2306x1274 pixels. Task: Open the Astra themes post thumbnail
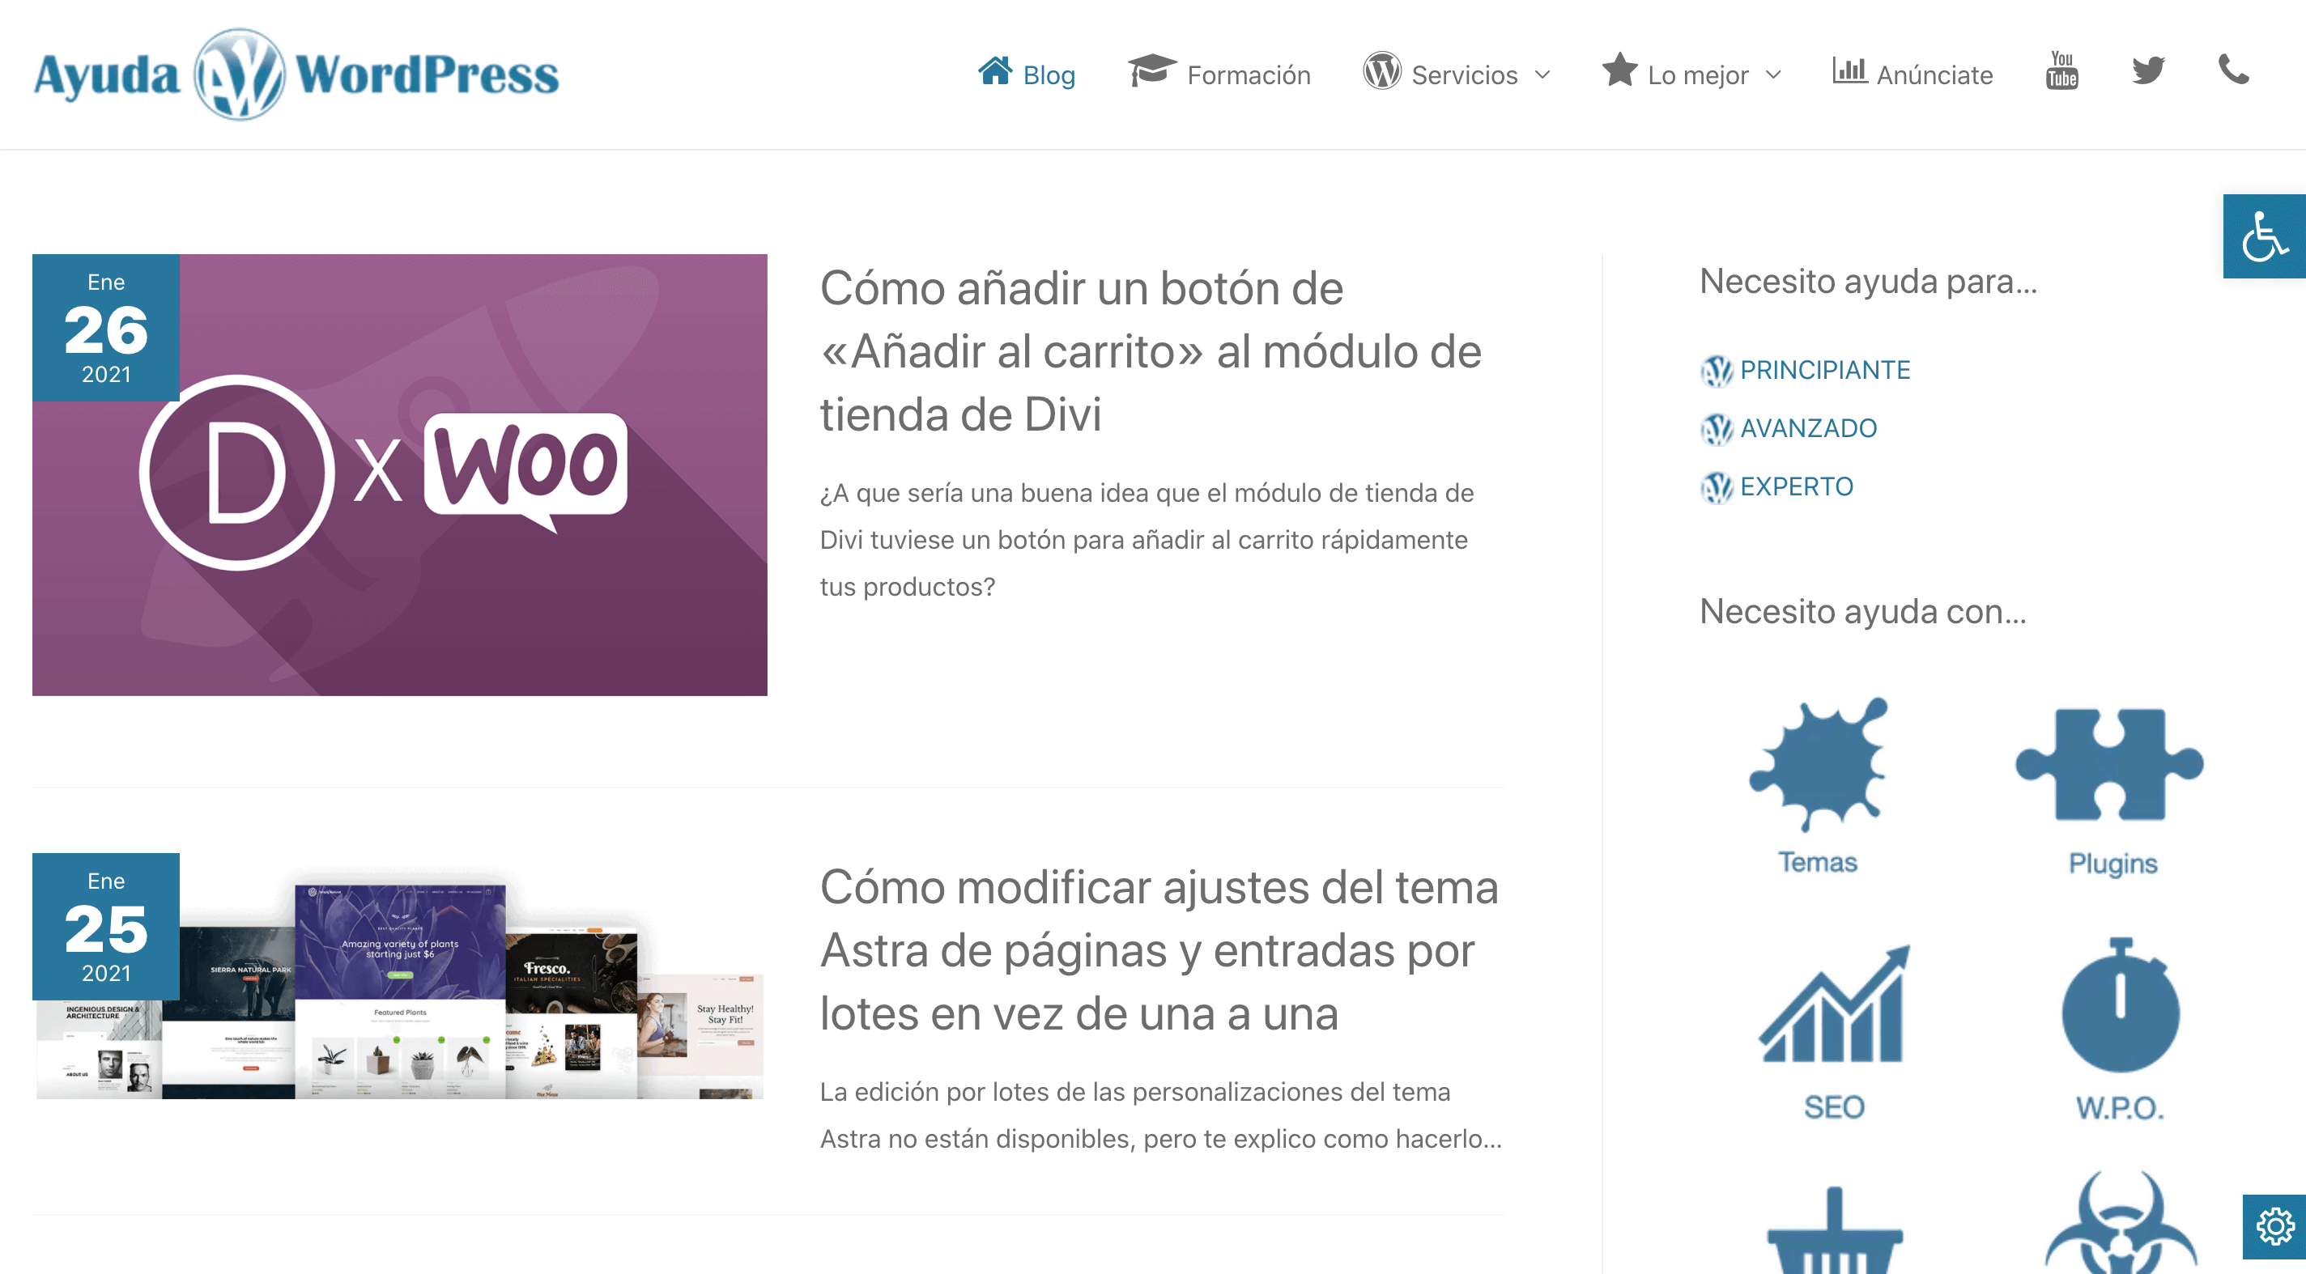pyautogui.click(x=399, y=977)
